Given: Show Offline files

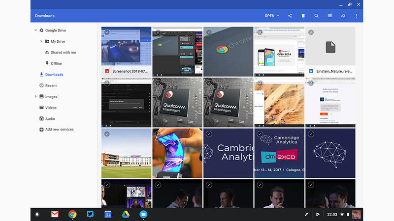Looking at the screenshot, I should point(56,63).
